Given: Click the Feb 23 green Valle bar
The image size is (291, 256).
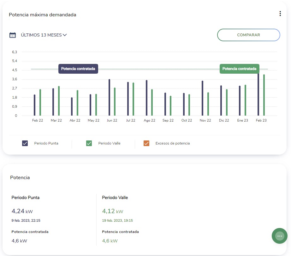Looking at the screenshot, I should tap(264, 95).
